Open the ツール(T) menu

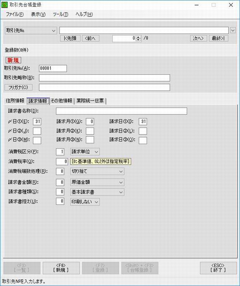coord(60,14)
